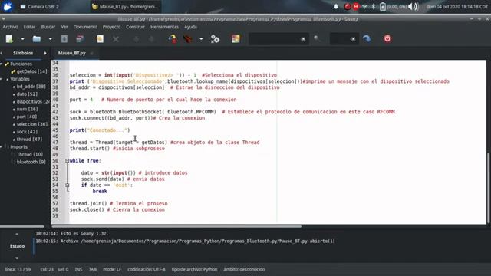Click the save file toolbar icon
The image size is (491, 276).
click(64, 39)
